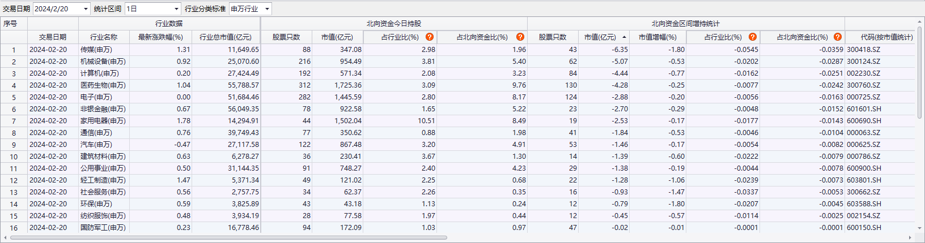Click help icon beside 占行业比(%) under 北向资金区间增持统计
925x243 pixels.
click(x=753, y=37)
